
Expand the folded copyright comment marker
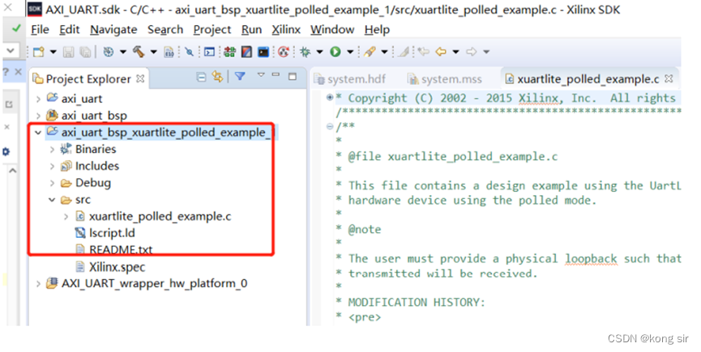[x=330, y=97]
